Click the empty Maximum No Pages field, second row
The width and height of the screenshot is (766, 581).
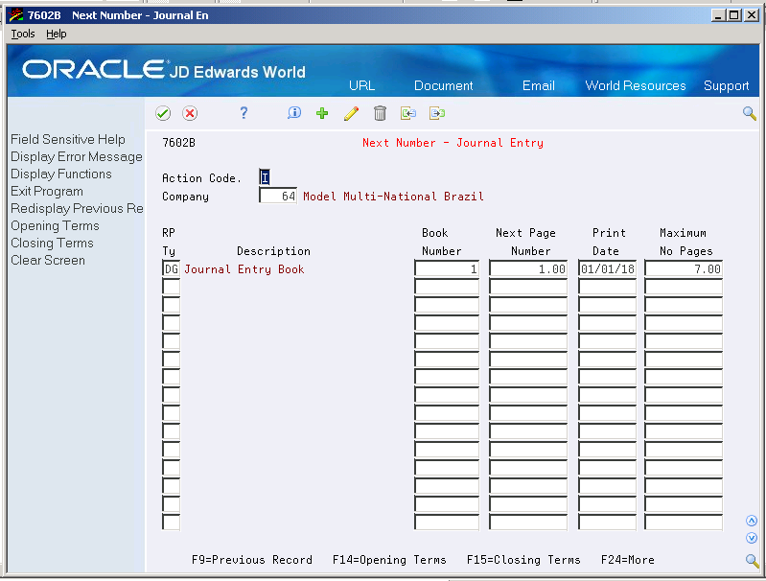point(684,287)
